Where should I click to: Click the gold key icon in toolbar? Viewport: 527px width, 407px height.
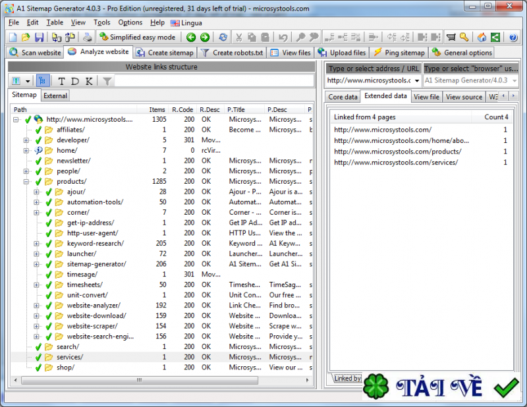pos(464,38)
